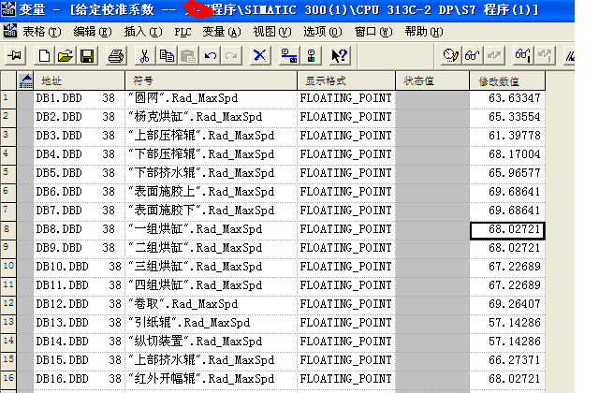Establish online connection to configured CPU
599x393 pixels.
[289, 56]
